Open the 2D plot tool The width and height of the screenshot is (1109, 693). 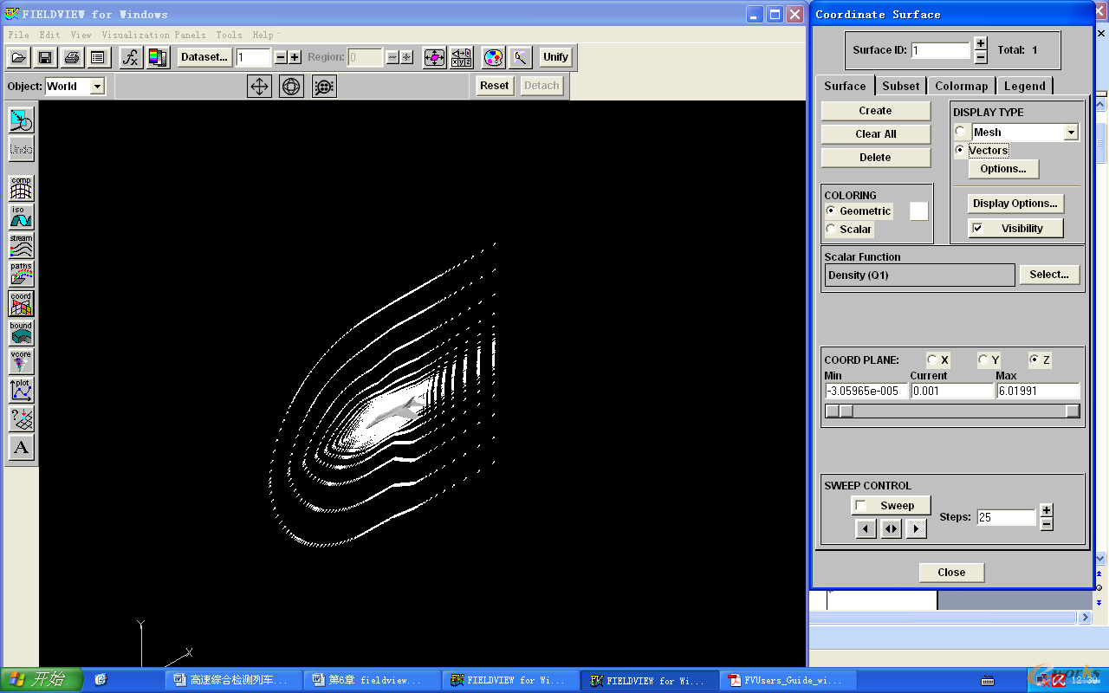tap(21, 390)
